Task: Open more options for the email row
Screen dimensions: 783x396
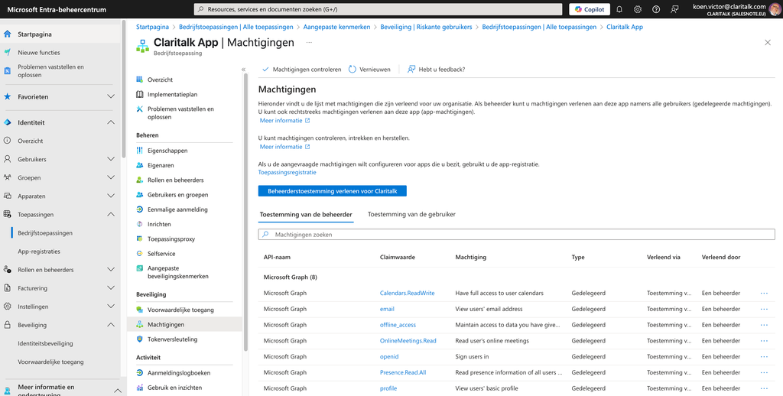Action: 764,309
